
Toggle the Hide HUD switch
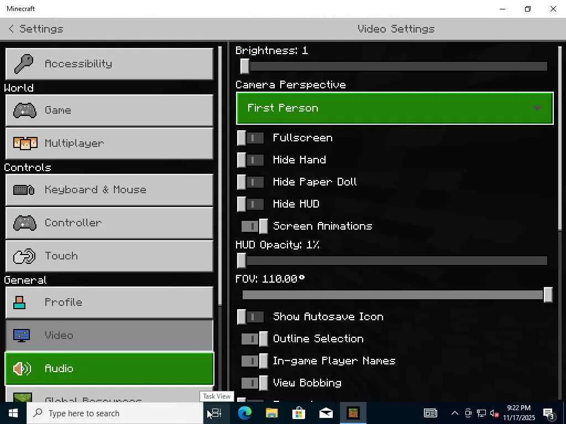coord(250,204)
